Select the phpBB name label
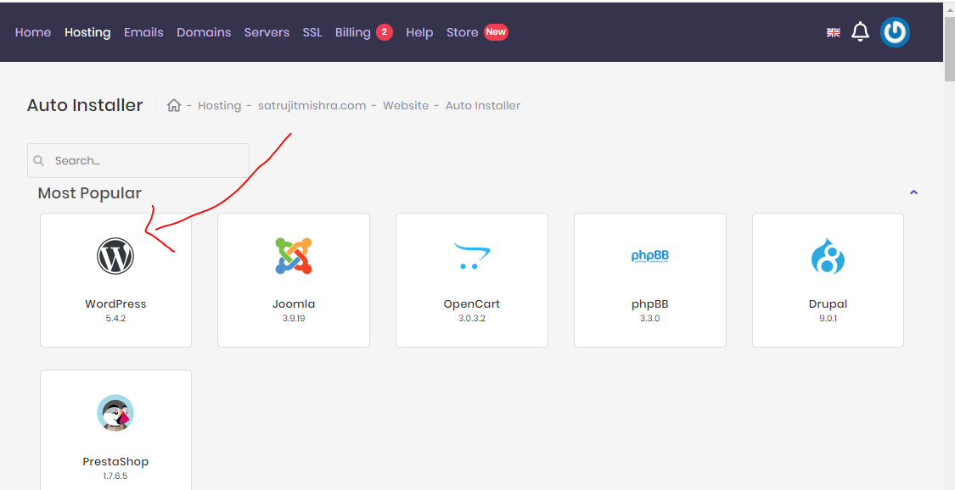This screenshot has width=955, height=490. click(650, 304)
